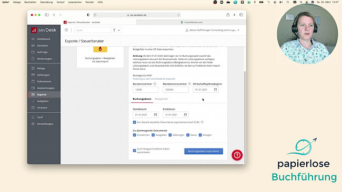This screenshot has width=342, height=192.
Task: Click Safari share icon
Action: pyautogui.click(x=228, y=15)
